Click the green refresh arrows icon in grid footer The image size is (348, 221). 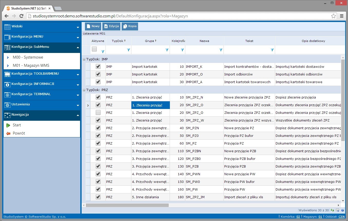click(x=332, y=210)
